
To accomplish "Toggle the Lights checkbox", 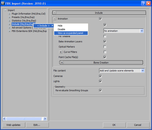I will 100,81.
